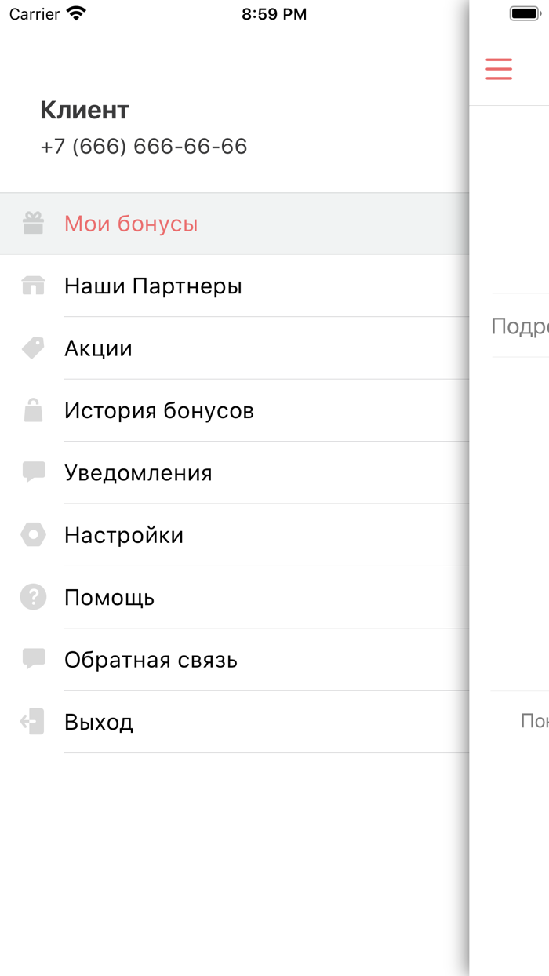Tap the storefront icon beside Наши Партнеры
The image size is (549, 976).
pyautogui.click(x=33, y=286)
